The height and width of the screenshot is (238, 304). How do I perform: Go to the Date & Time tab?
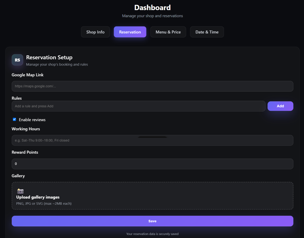(x=207, y=32)
